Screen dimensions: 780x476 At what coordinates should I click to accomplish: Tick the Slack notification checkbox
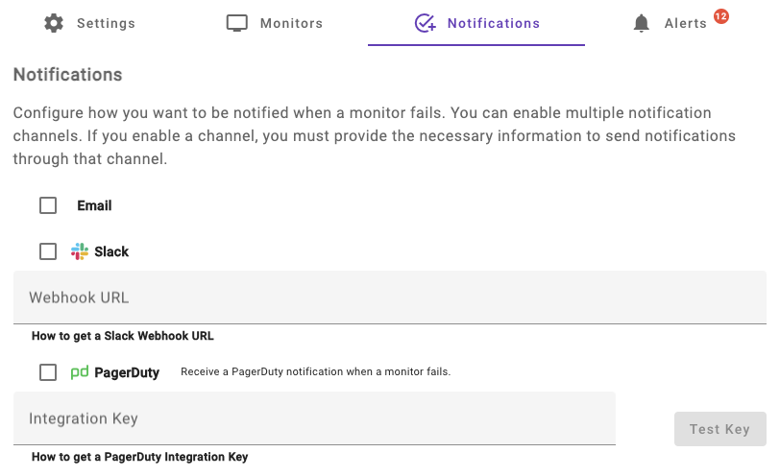point(48,251)
